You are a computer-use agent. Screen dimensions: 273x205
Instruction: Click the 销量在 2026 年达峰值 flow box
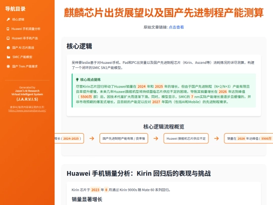[x=248, y=138]
